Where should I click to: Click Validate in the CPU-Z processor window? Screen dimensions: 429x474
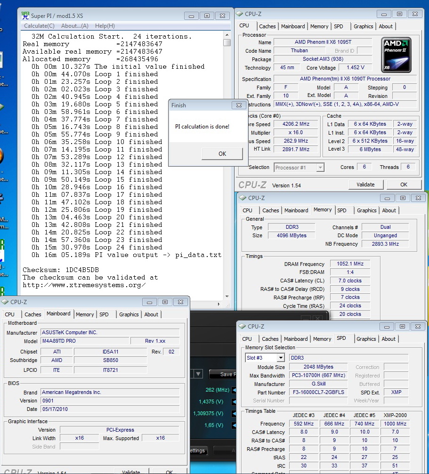pyautogui.click(x=366, y=185)
